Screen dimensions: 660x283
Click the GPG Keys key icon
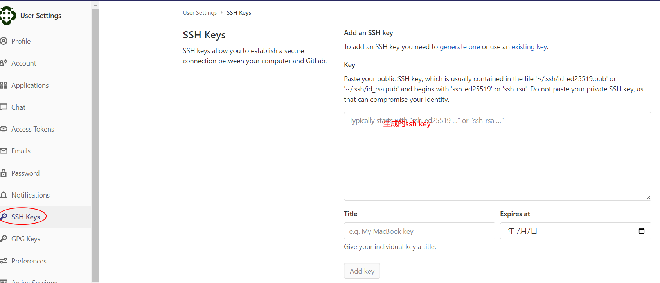click(4, 239)
